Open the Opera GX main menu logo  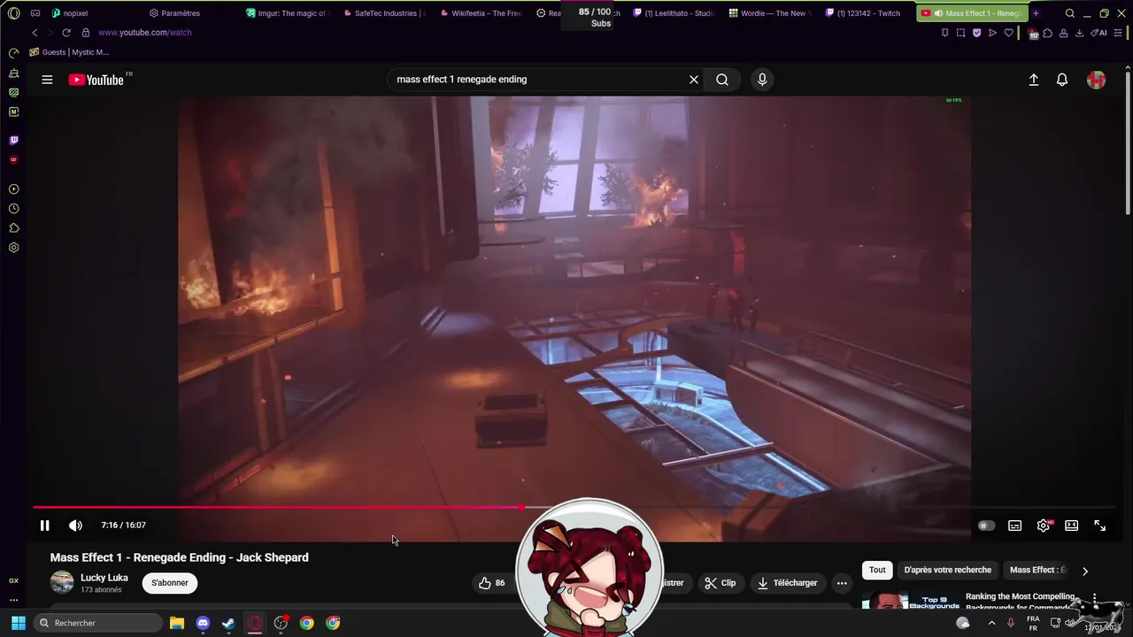click(13, 13)
